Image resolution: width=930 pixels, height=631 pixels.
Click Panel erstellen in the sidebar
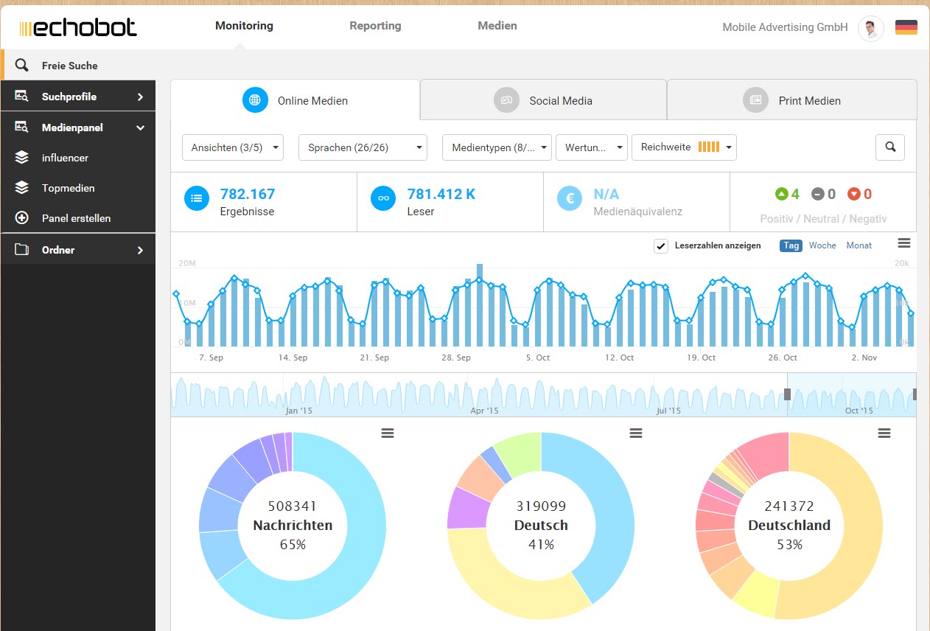76,218
